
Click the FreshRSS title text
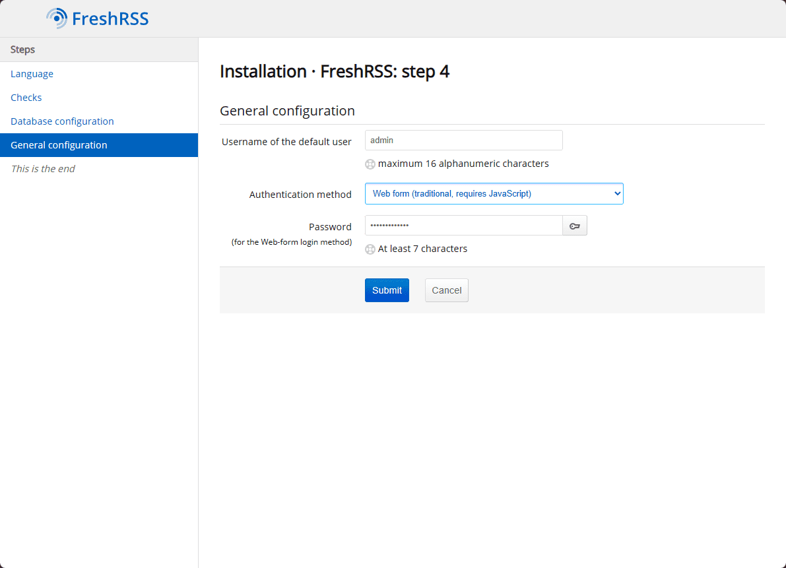(110, 18)
